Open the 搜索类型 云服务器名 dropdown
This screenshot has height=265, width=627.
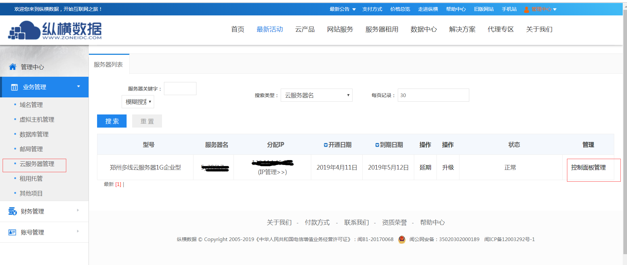(316, 95)
